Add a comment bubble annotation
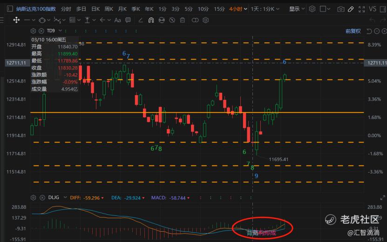The width and height of the screenshot is (387, 242). click(x=128, y=20)
